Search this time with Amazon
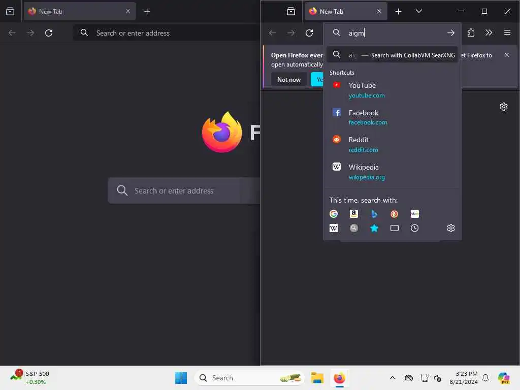The height and width of the screenshot is (390, 520). click(x=354, y=214)
